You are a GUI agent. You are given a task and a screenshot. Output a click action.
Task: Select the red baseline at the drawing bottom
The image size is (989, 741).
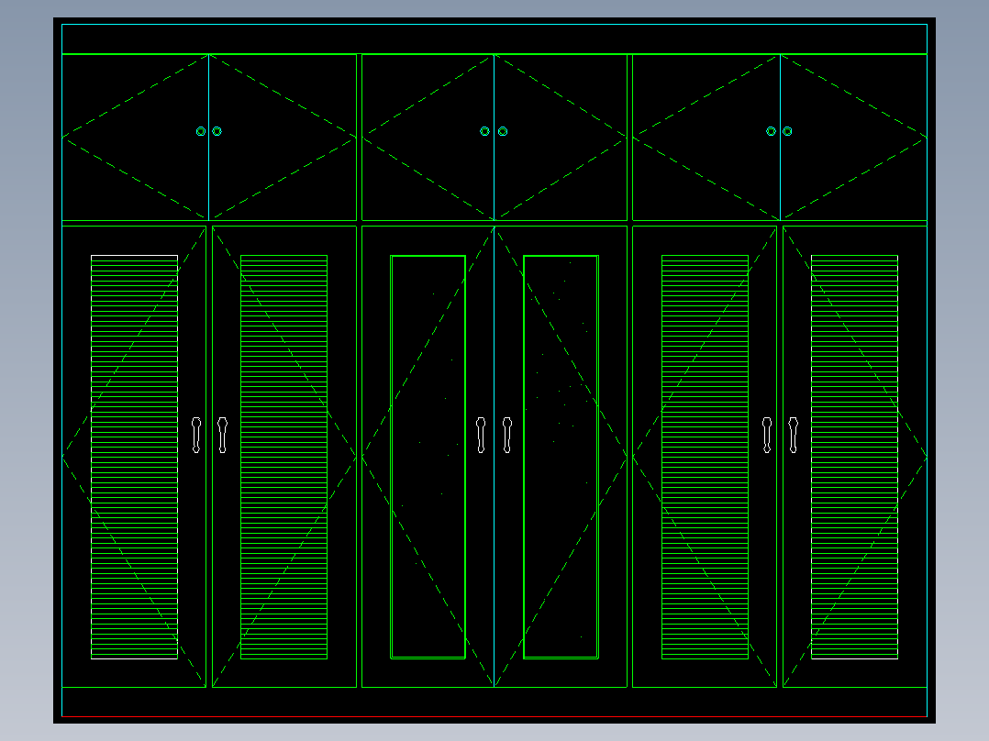click(x=494, y=717)
